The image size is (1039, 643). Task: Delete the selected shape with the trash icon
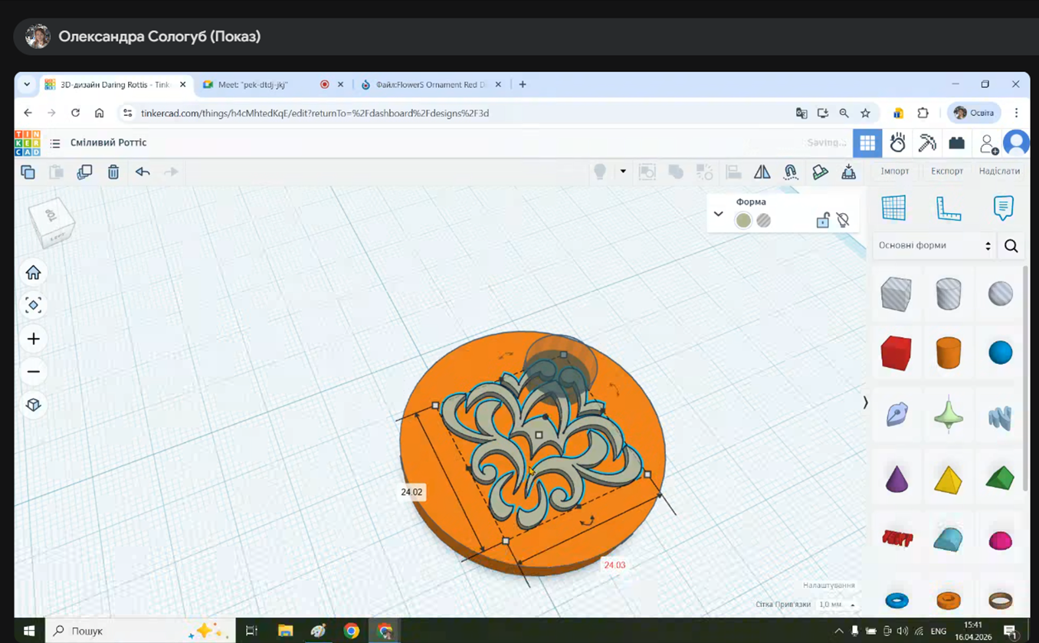(x=113, y=172)
